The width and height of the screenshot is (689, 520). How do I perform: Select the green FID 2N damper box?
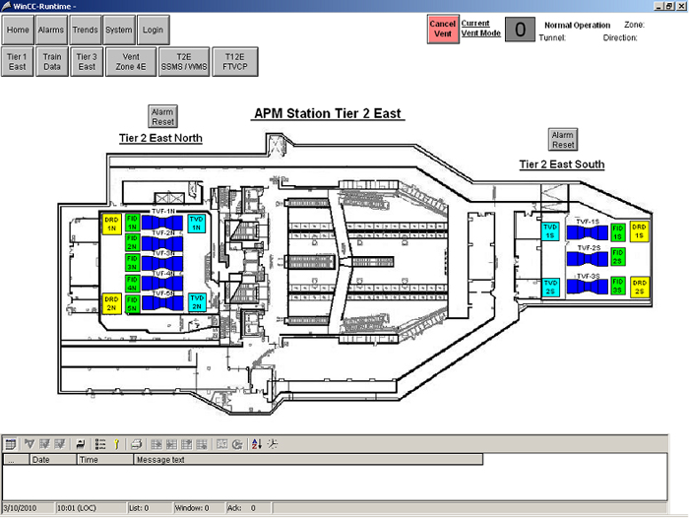(132, 241)
